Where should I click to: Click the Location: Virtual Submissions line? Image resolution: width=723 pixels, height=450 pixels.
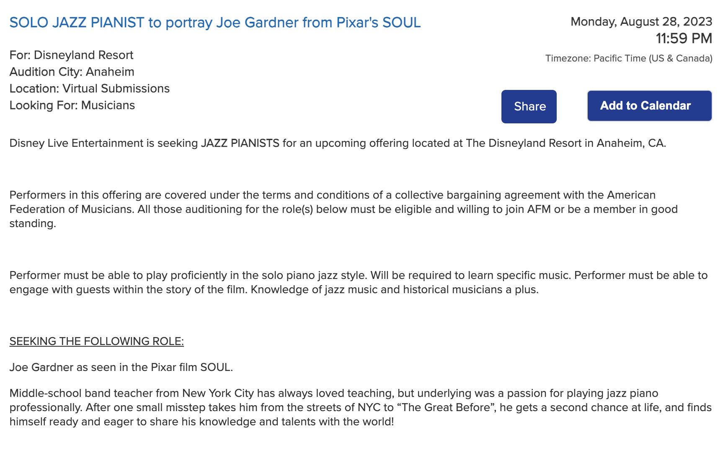(x=89, y=89)
